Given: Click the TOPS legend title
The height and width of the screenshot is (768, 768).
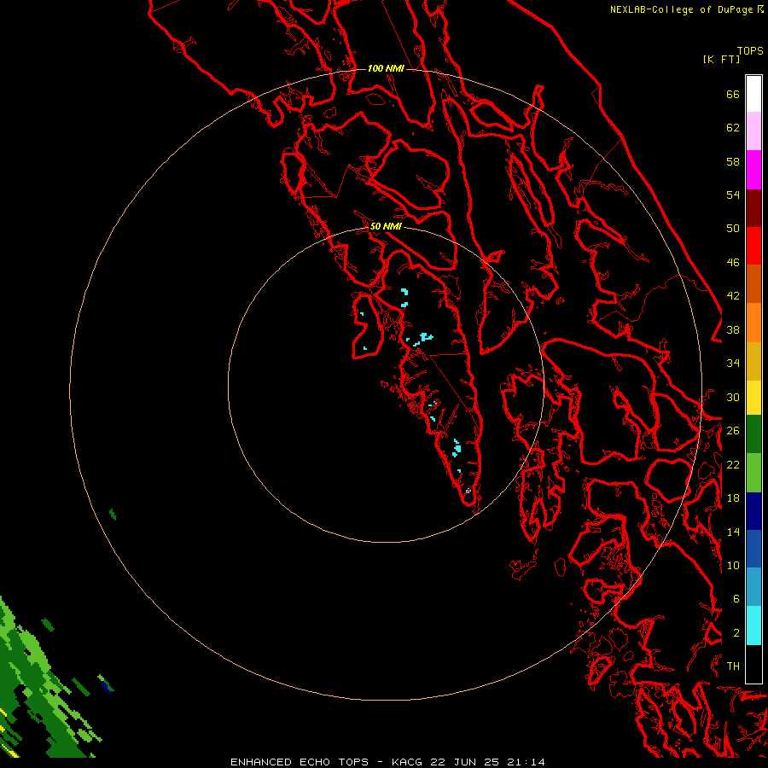Looking at the screenshot, I should (x=750, y=51).
